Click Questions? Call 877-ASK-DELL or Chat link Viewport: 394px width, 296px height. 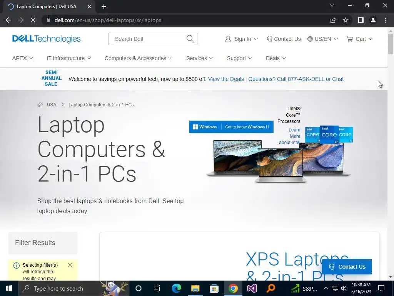[296, 79]
